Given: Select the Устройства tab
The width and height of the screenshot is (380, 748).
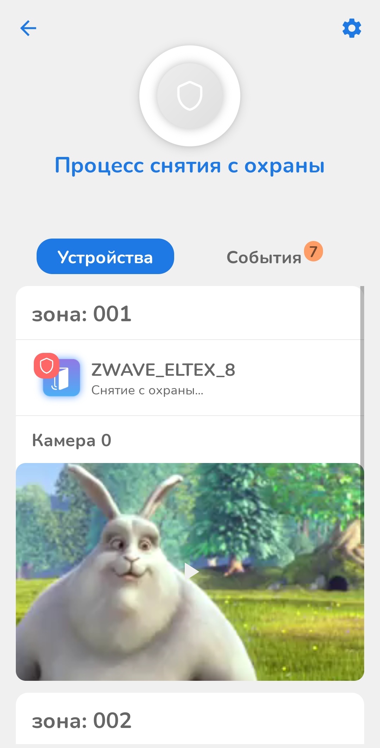Looking at the screenshot, I should (105, 256).
